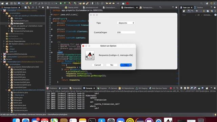Open the Javadoc tab
The image size is (217, 122).
coord(63,88)
